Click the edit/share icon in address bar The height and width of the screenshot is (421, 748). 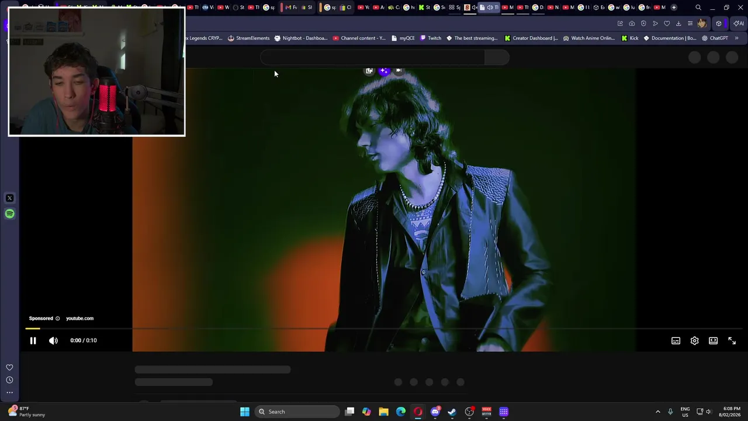(x=620, y=23)
